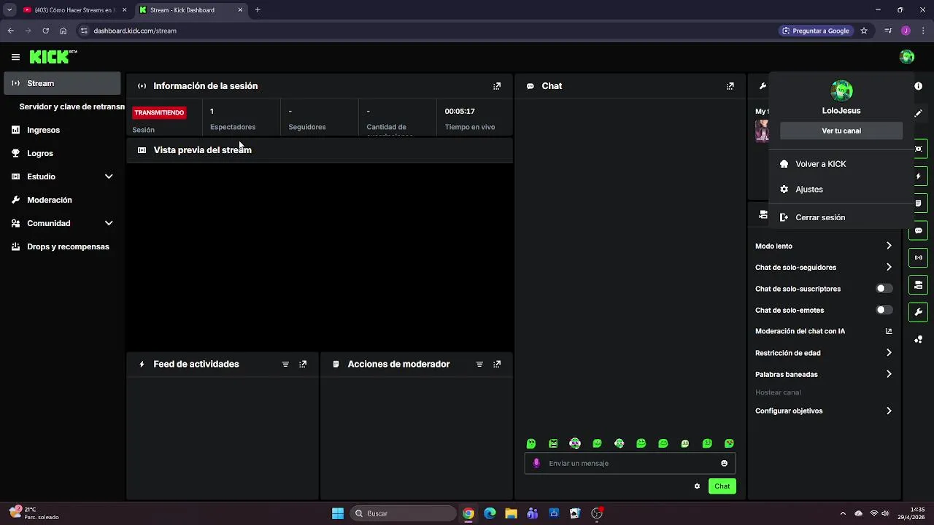
Task: Toggle the wrench panel icon on right strip
Action: point(919,312)
